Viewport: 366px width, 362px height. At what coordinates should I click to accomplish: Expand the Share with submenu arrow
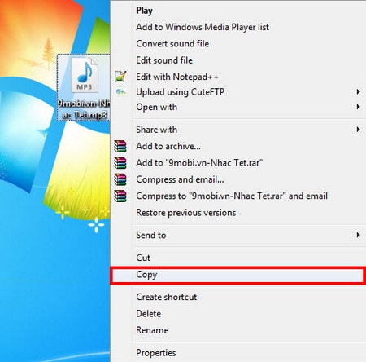coord(358,130)
